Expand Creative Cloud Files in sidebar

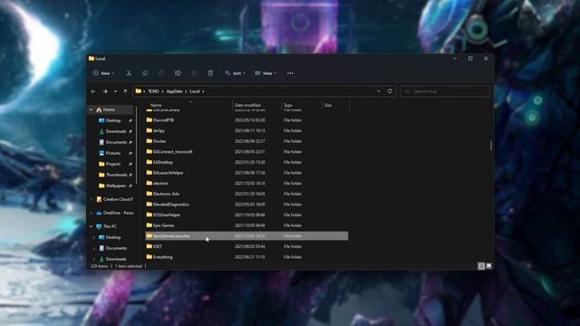[92, 199]
